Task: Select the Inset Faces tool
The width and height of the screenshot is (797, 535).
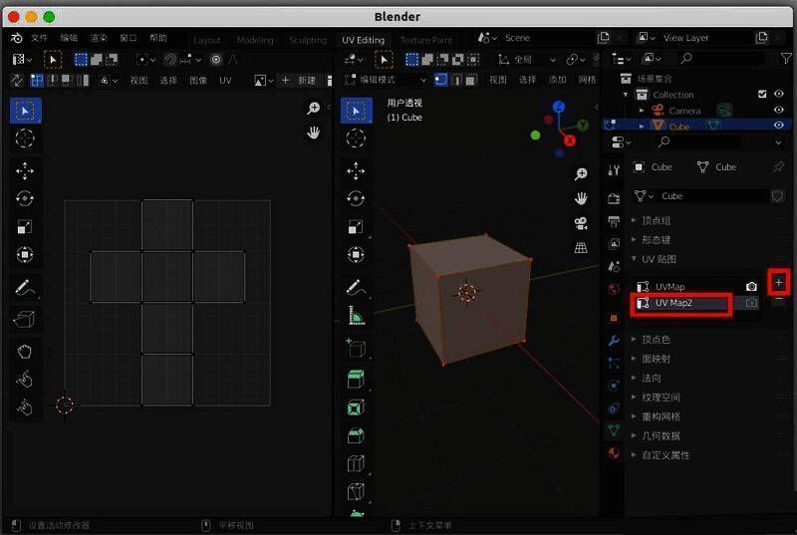Action: click(356, 407)
